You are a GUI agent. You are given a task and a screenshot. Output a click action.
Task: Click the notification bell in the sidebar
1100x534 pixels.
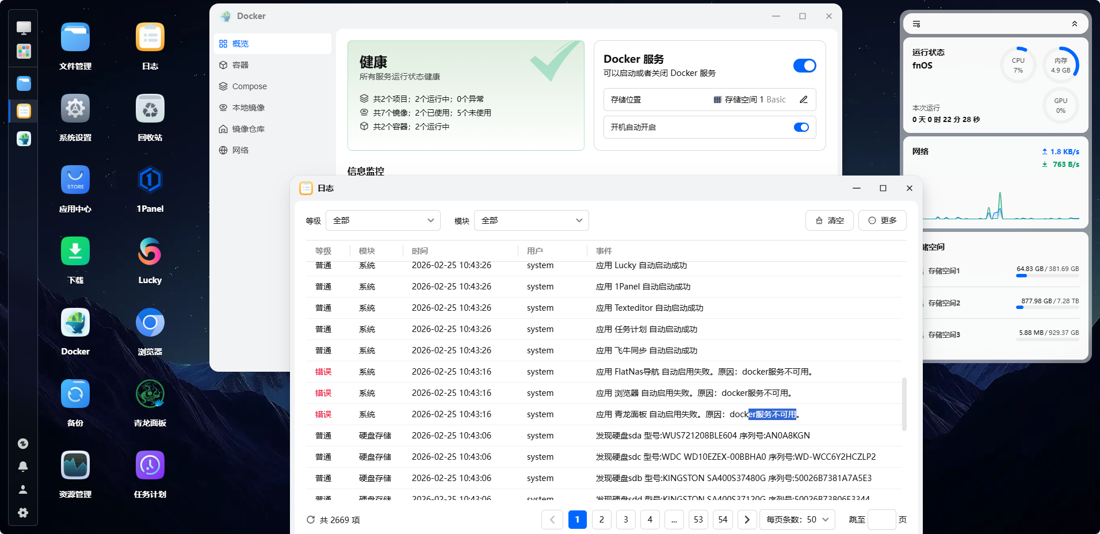tap(23, 467)
